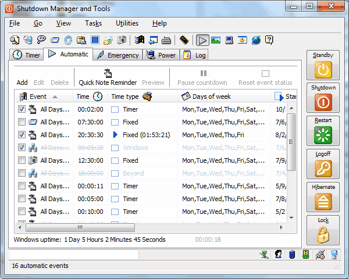This screenshot has height=279, width=349.
Task: Click the blue list window toolbar icon
Action: coord(95,40)
